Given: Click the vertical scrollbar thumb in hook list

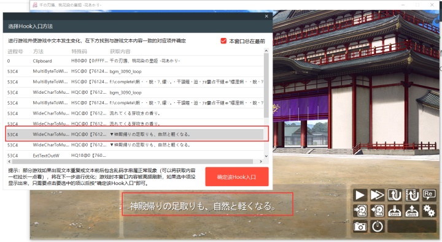Looking at the screenshot, I should point(266,85).
